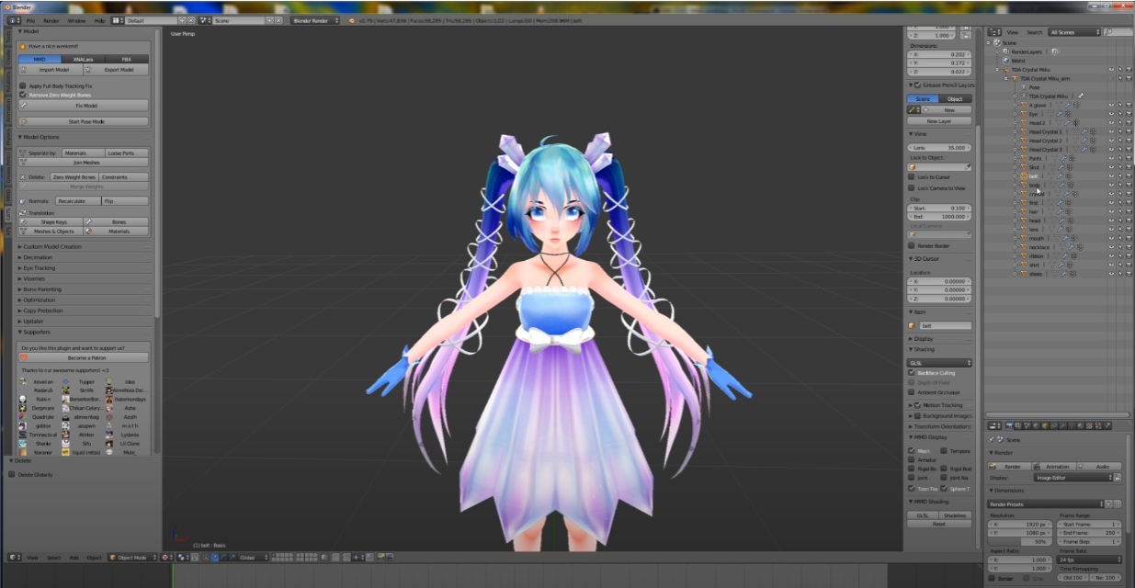Enable Ambient Occlusion in Shading panel

click(912, 392)
